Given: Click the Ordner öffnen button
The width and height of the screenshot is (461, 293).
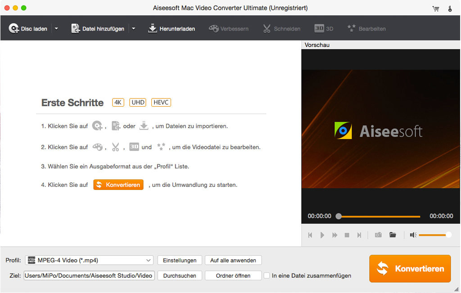Looking at the screenshot, I should click(x=233, y=275).
